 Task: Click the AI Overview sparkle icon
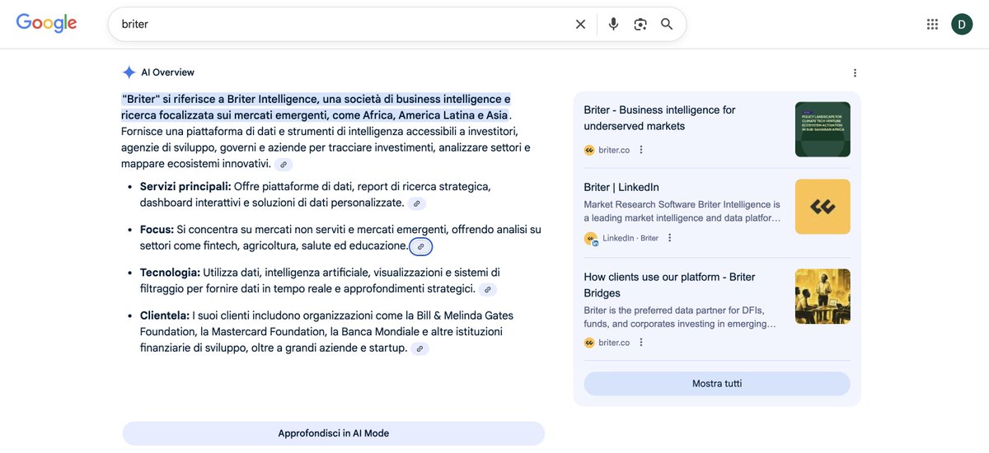point(129,72)
